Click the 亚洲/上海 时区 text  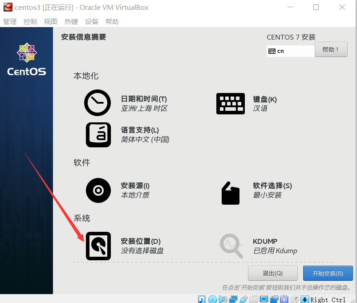coord(144,109)
